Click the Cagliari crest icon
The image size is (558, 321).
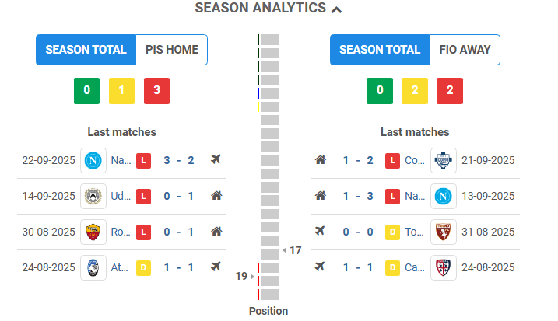(x=444, y=267)
